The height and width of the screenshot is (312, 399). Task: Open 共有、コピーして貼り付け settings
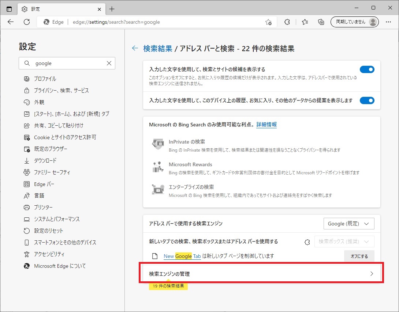[53, 125]
